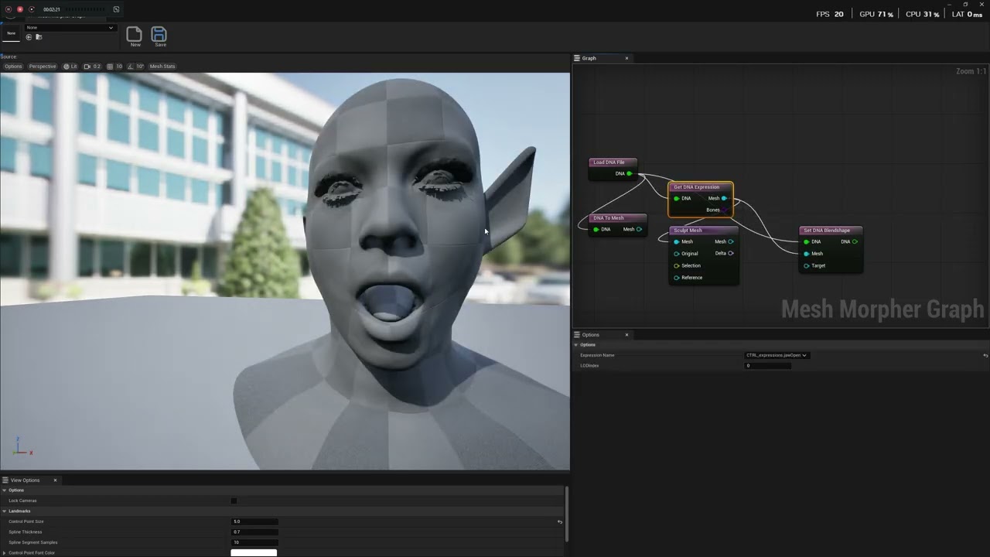
Task: Click the Original input pin of Sculpt Mesh
Action: 677,254
